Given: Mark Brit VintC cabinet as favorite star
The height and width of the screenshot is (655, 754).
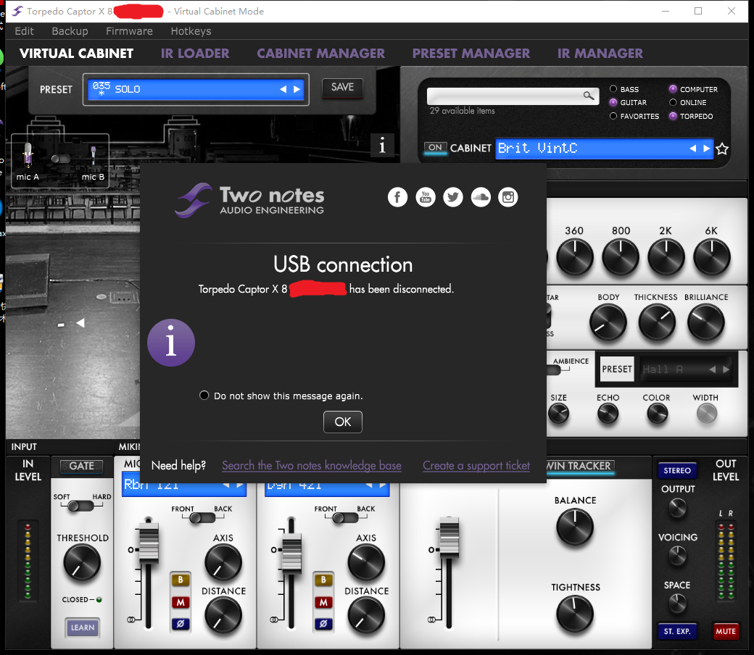Looking at the screenshot, I should (x=722, y=149).
